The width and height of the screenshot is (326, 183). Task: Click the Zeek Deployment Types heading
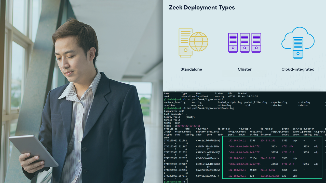[202, 8]
